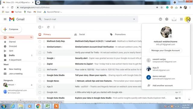Screen dimensions: 193x109
Task: Star the Zapier email
Action: point(44,64)
